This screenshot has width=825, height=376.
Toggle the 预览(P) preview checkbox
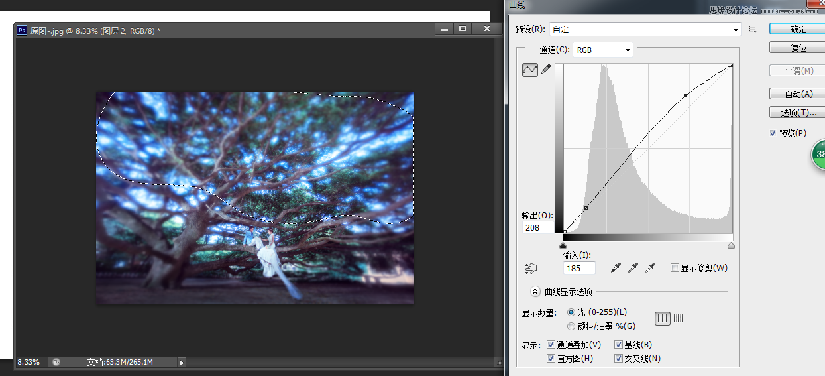[773, 133]
